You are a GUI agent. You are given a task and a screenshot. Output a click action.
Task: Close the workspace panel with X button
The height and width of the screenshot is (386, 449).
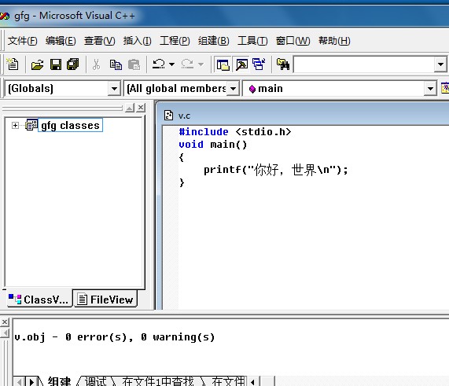point(141,108)
